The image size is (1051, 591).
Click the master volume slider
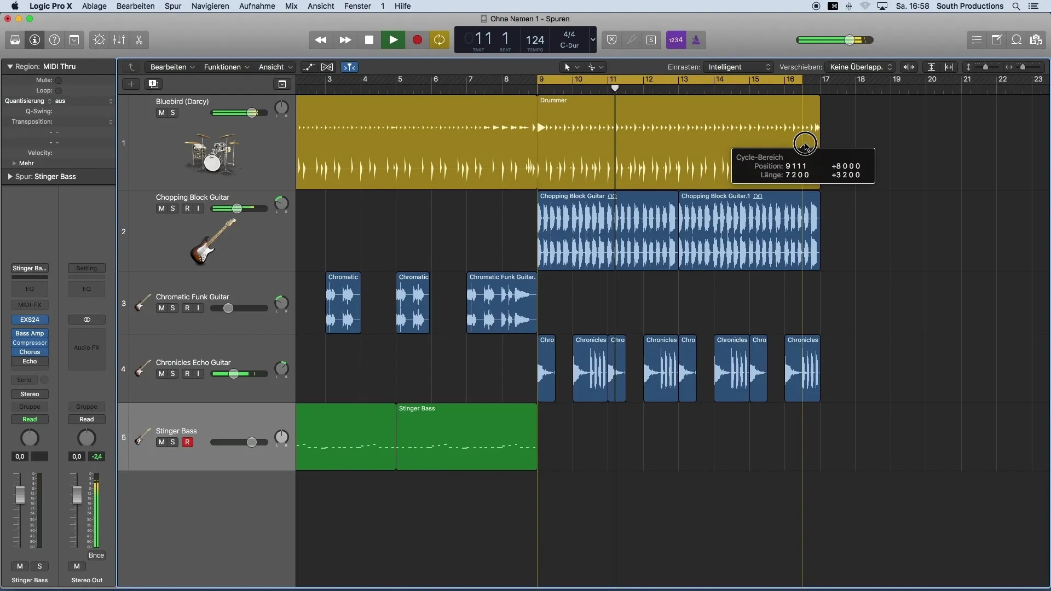pyautogui.click(x=835, y=40)
